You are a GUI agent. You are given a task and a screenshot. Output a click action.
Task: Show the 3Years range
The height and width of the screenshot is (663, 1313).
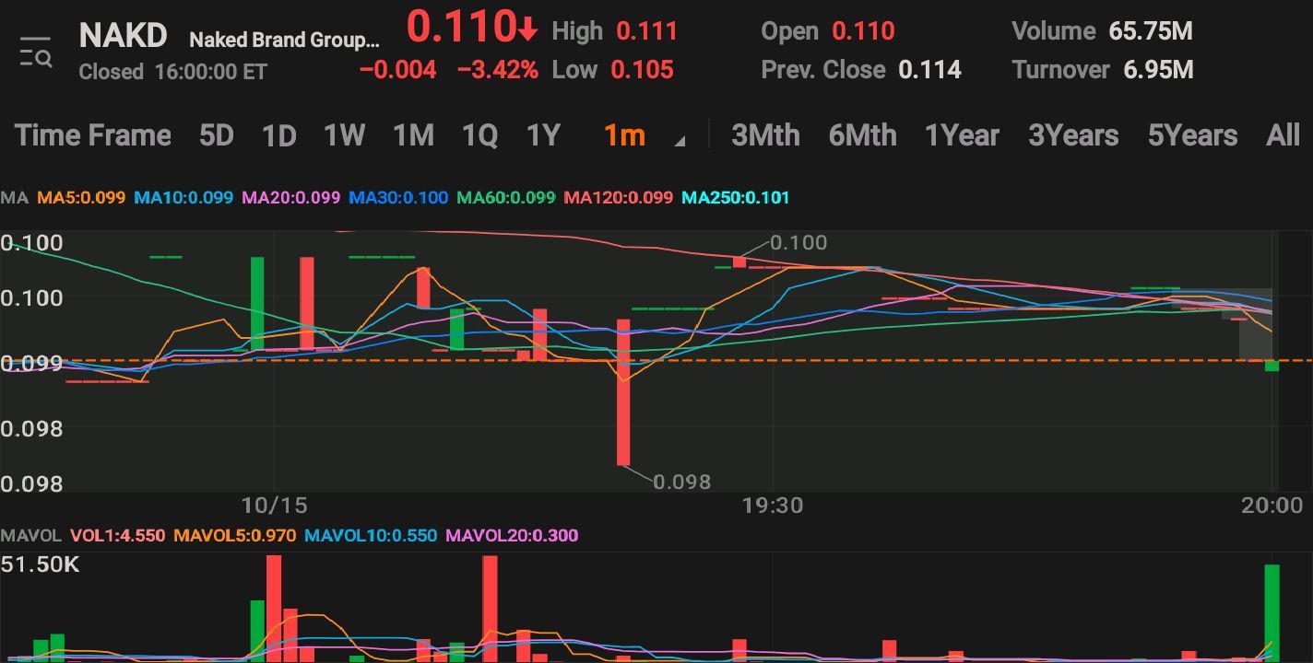click(1073, 136)
